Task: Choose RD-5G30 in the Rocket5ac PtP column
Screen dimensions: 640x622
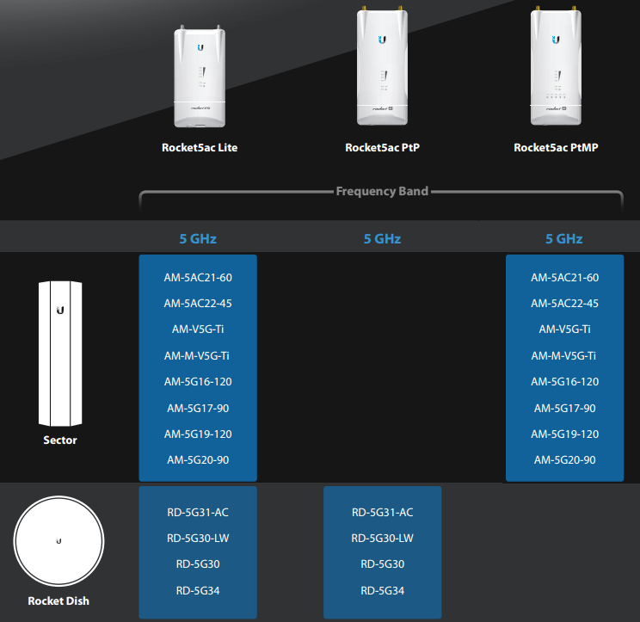Action: tap(383, 564)
